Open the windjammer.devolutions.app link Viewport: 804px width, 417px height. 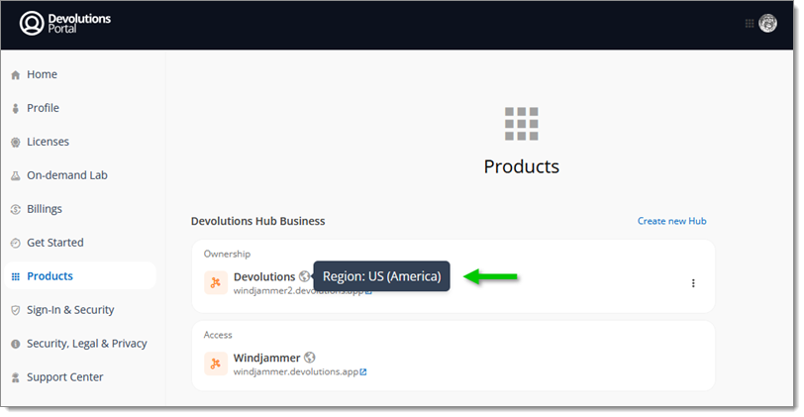point(294,372)
